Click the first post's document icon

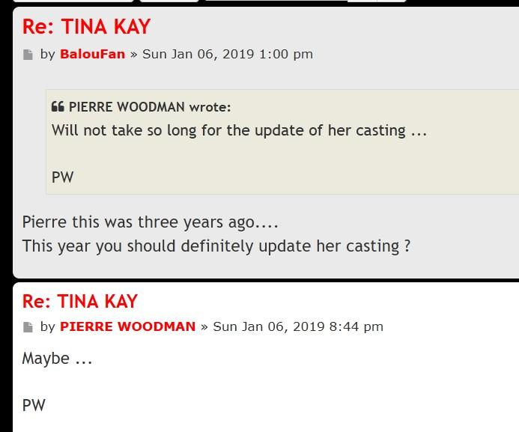[28, 55]
